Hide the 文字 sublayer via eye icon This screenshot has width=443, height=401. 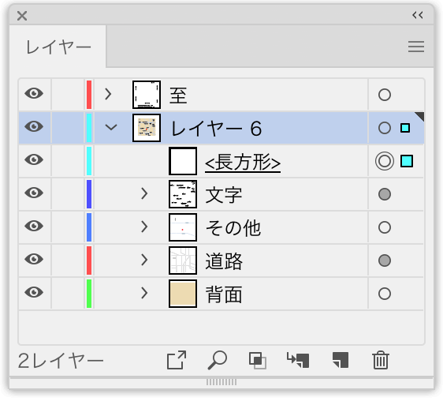34,193
